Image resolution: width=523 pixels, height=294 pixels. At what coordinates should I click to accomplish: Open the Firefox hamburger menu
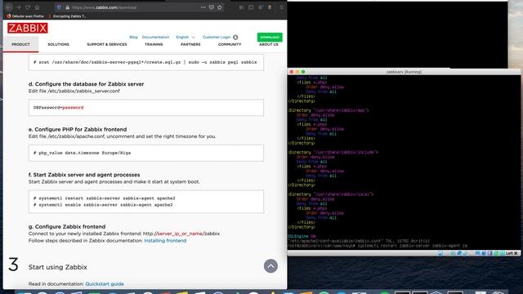[x=281, y=7]
